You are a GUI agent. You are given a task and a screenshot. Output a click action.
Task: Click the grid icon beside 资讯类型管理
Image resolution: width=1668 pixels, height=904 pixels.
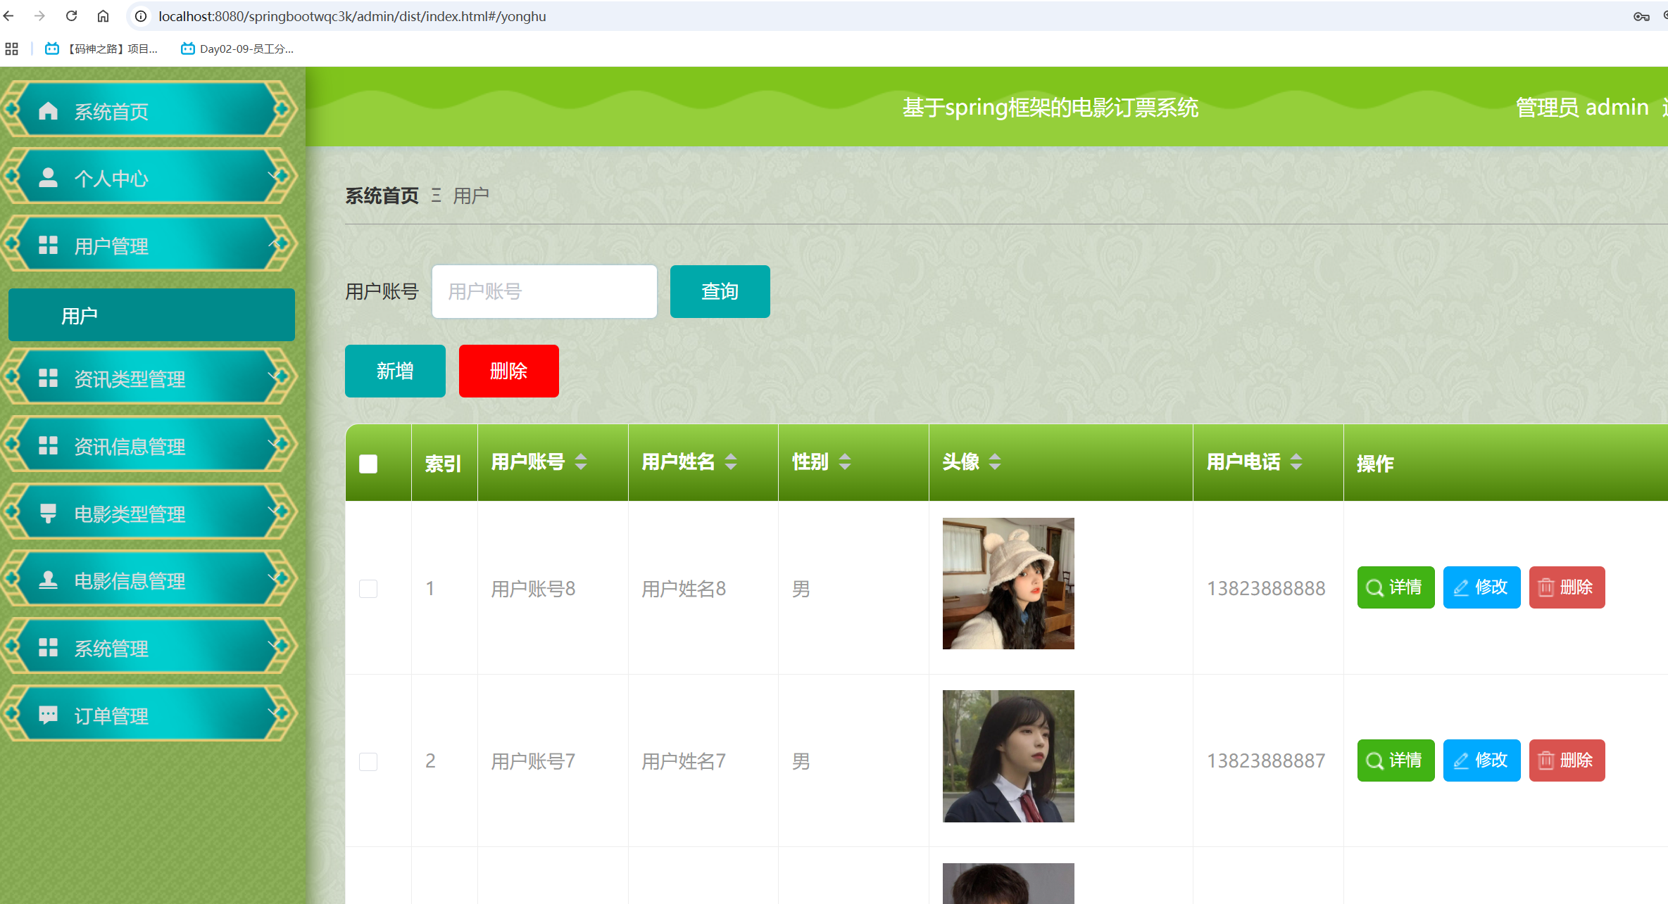tap(48, 378)
